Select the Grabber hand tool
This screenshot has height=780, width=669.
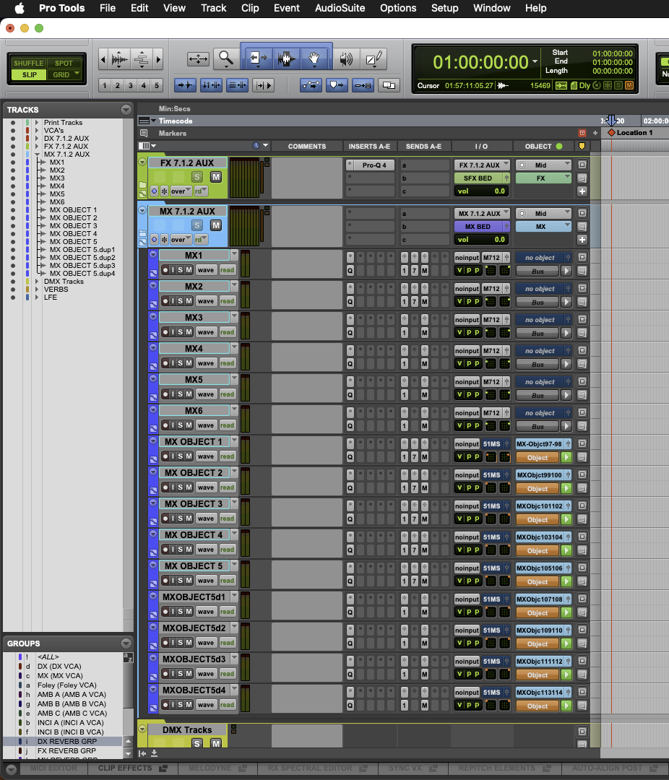(x=314, y=58)
